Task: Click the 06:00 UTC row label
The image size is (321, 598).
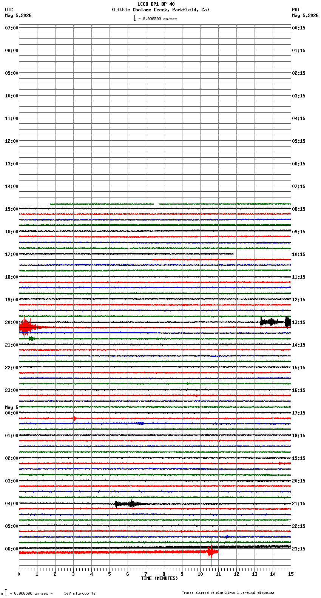Action: 12,549
